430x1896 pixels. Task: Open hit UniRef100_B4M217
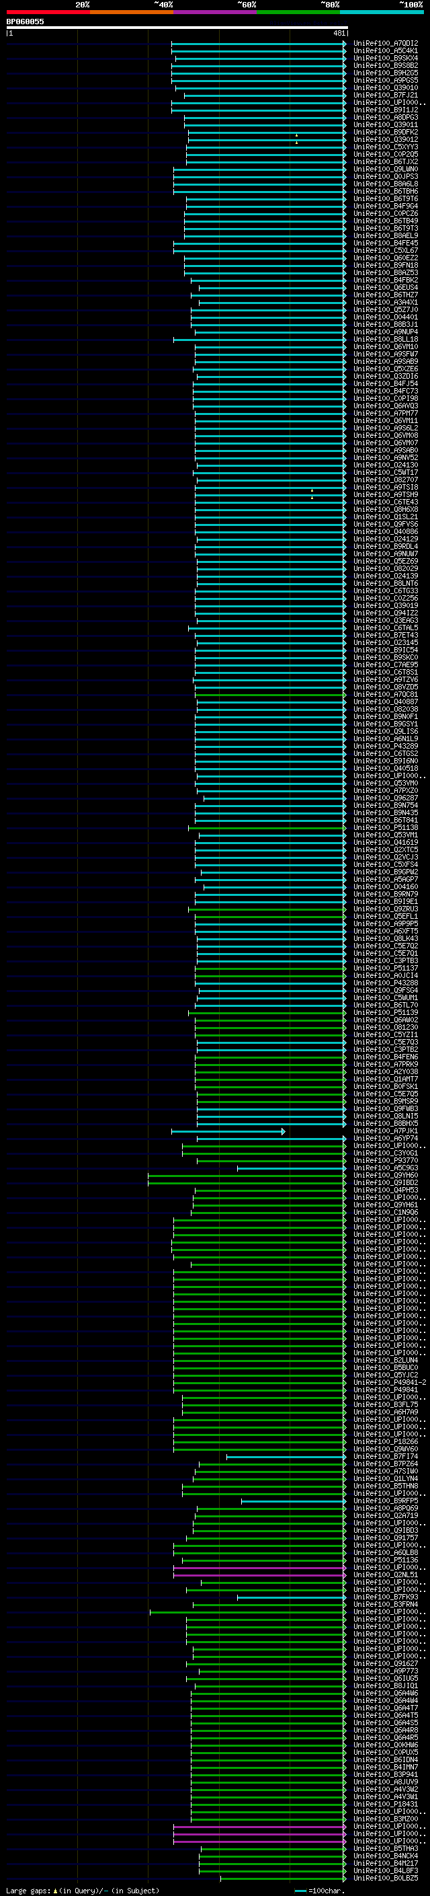pyautogui.click(x=385, y=1863)
